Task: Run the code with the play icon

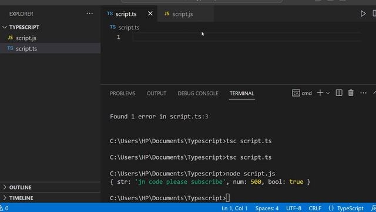Action: [x=363, y=14]
